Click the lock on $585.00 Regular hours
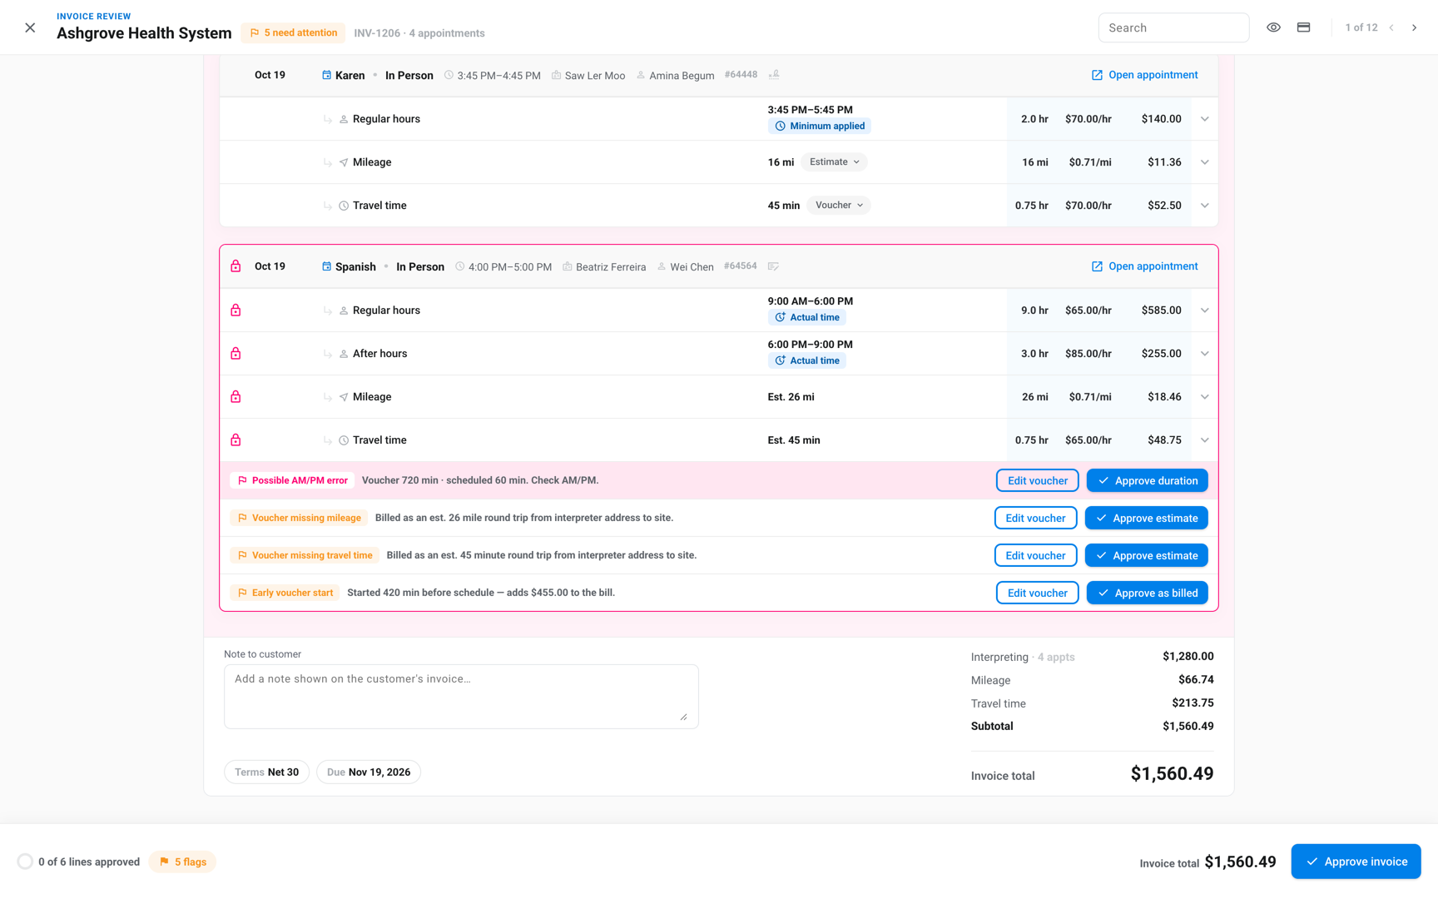 click(x=236, y=310)
